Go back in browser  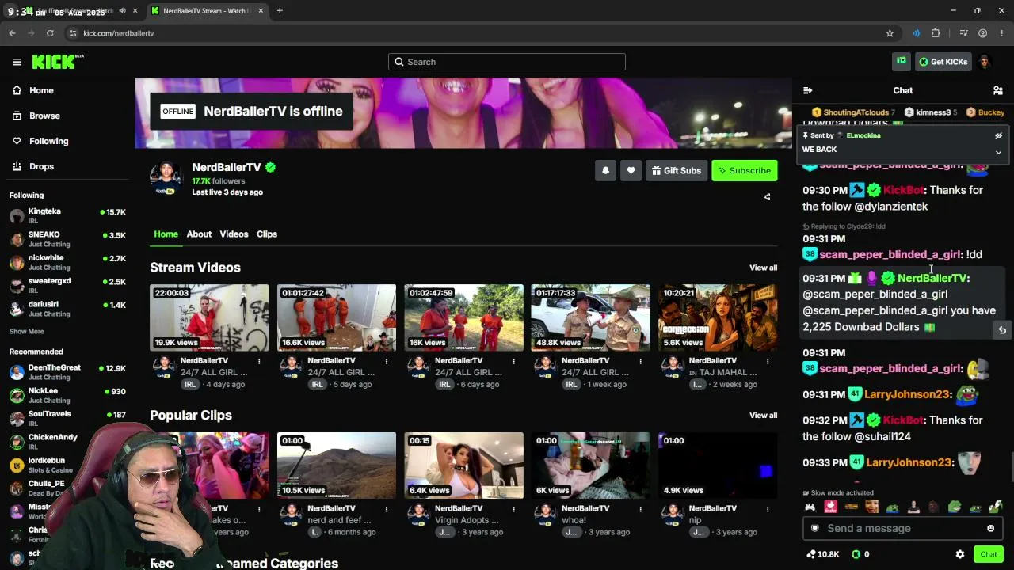[12, 33]
